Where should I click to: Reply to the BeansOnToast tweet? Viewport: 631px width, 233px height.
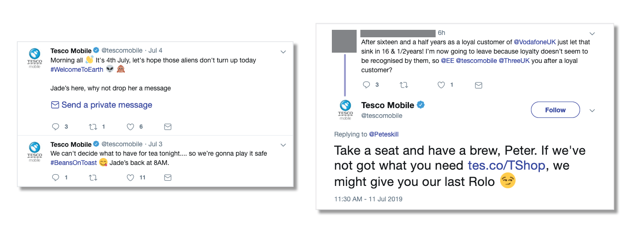point(56,178)
